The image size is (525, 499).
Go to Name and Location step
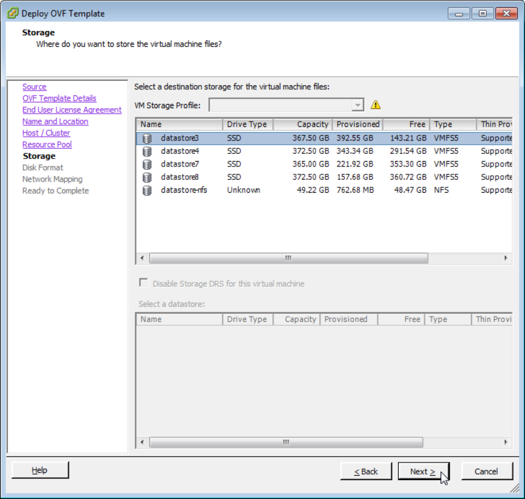click(55, 122)
